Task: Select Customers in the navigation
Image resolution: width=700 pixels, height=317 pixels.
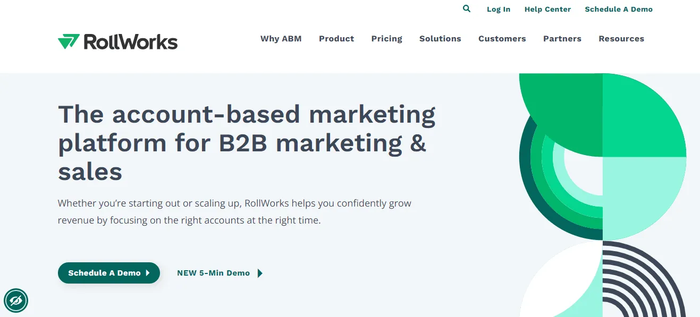Action: (x=502, y=38)
